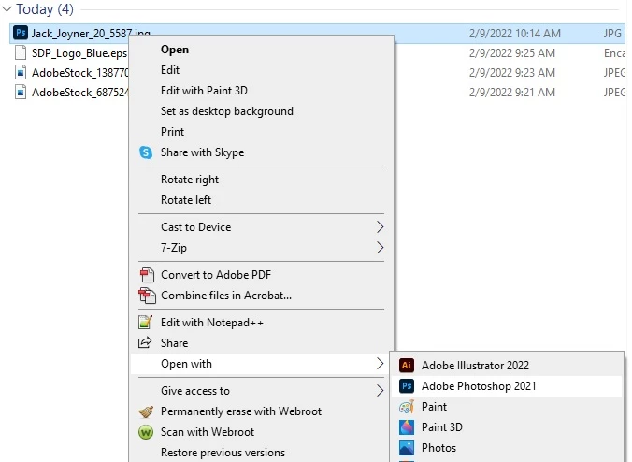The width and height of the screenshot is (632, 462).
Task: Select the Jack_Joyner_20_5587 file name
Action: (91, 33)
